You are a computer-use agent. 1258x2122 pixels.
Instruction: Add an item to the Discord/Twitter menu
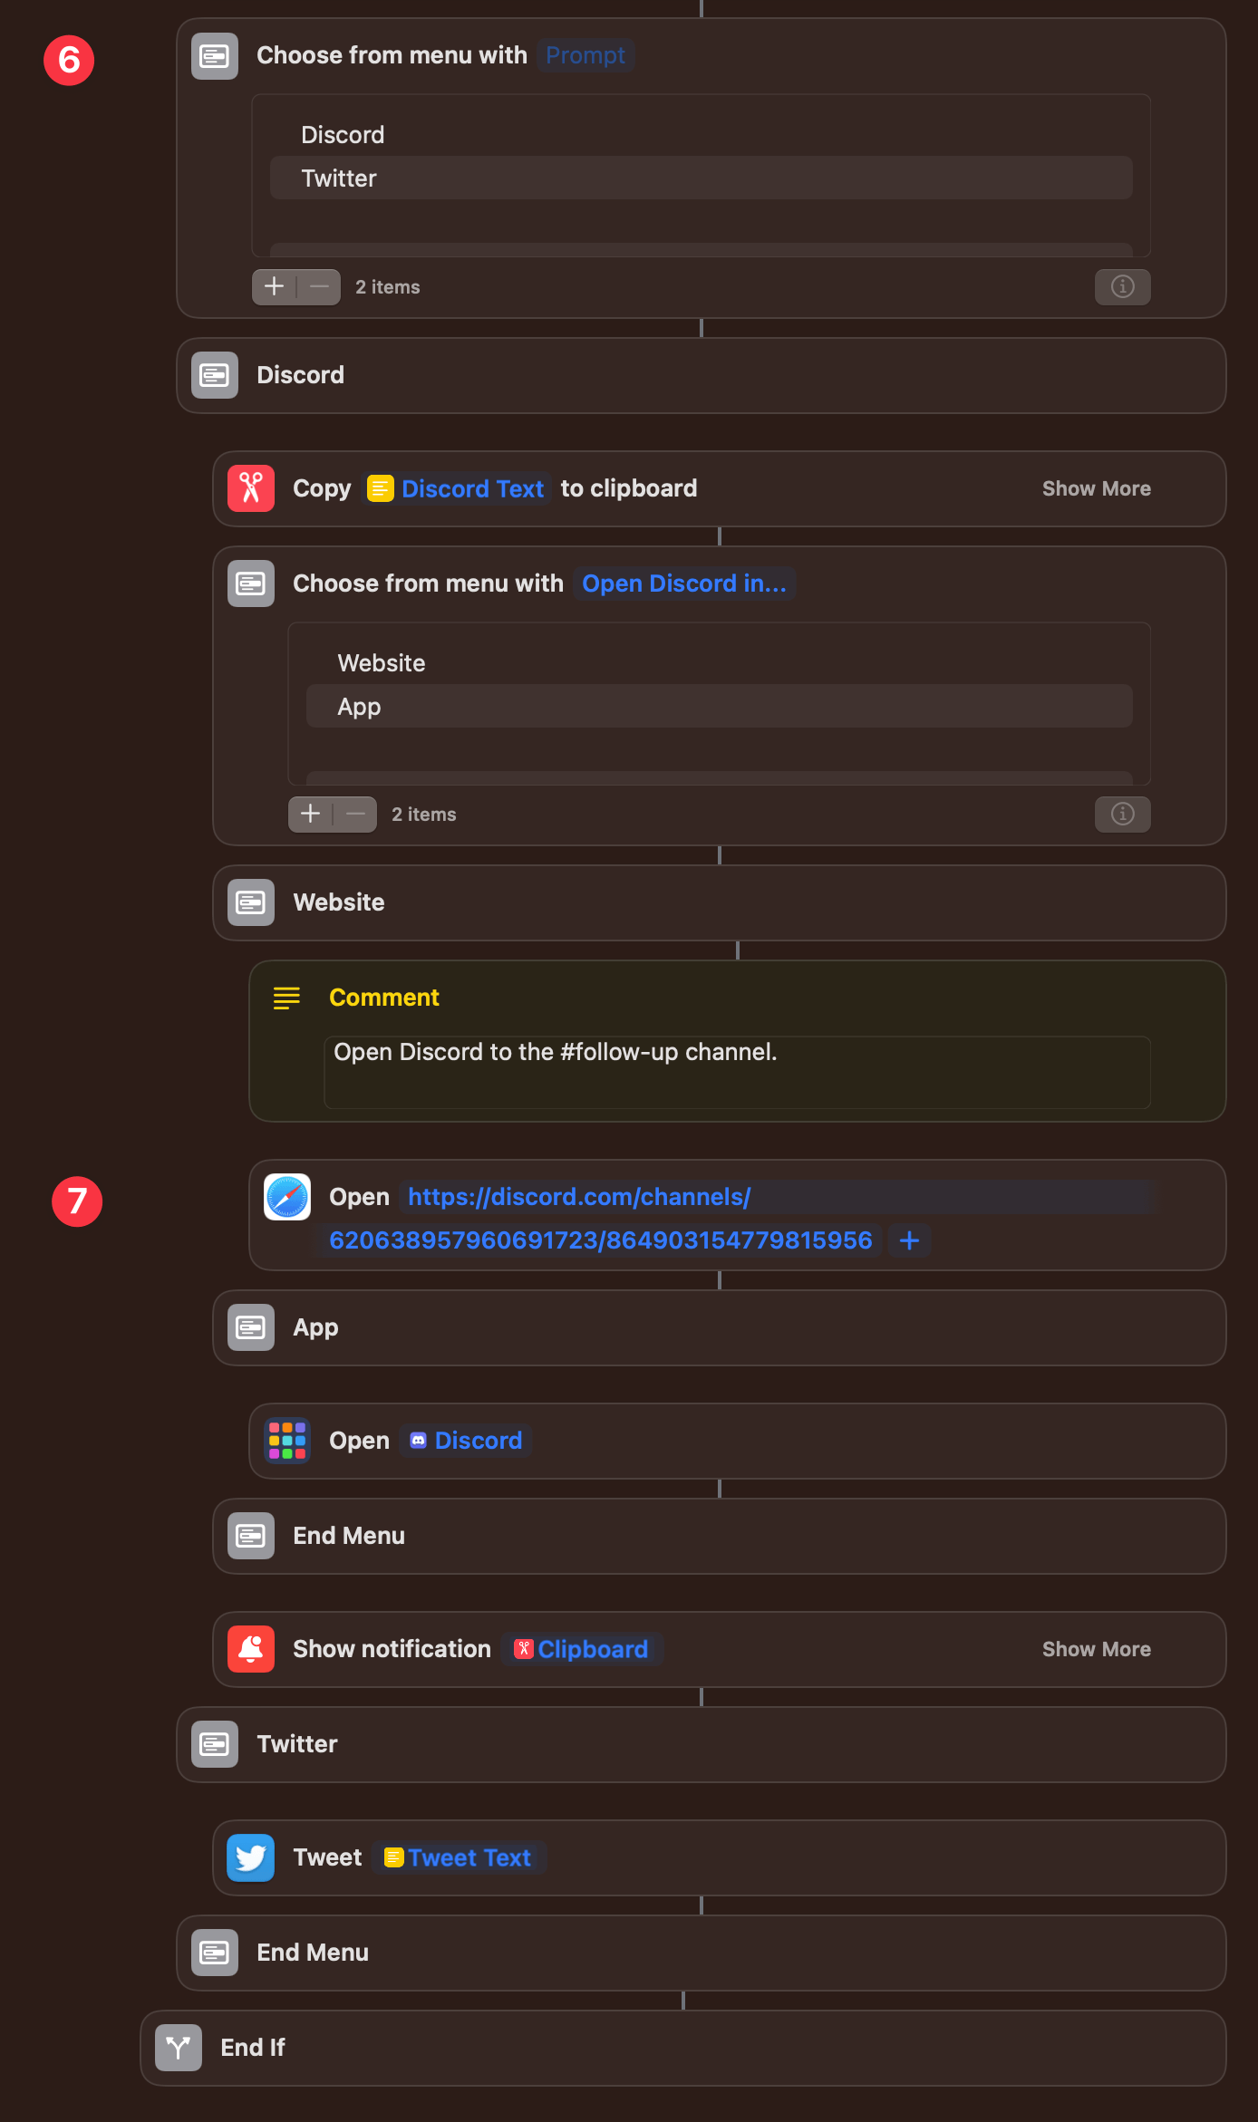274,287
